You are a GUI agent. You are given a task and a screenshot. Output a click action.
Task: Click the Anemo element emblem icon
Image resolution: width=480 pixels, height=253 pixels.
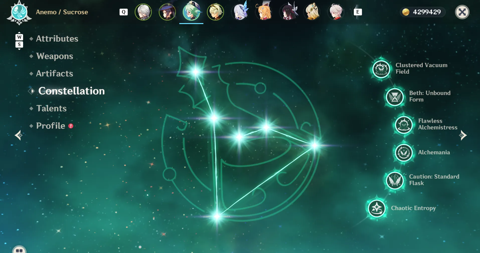(19, 13)
